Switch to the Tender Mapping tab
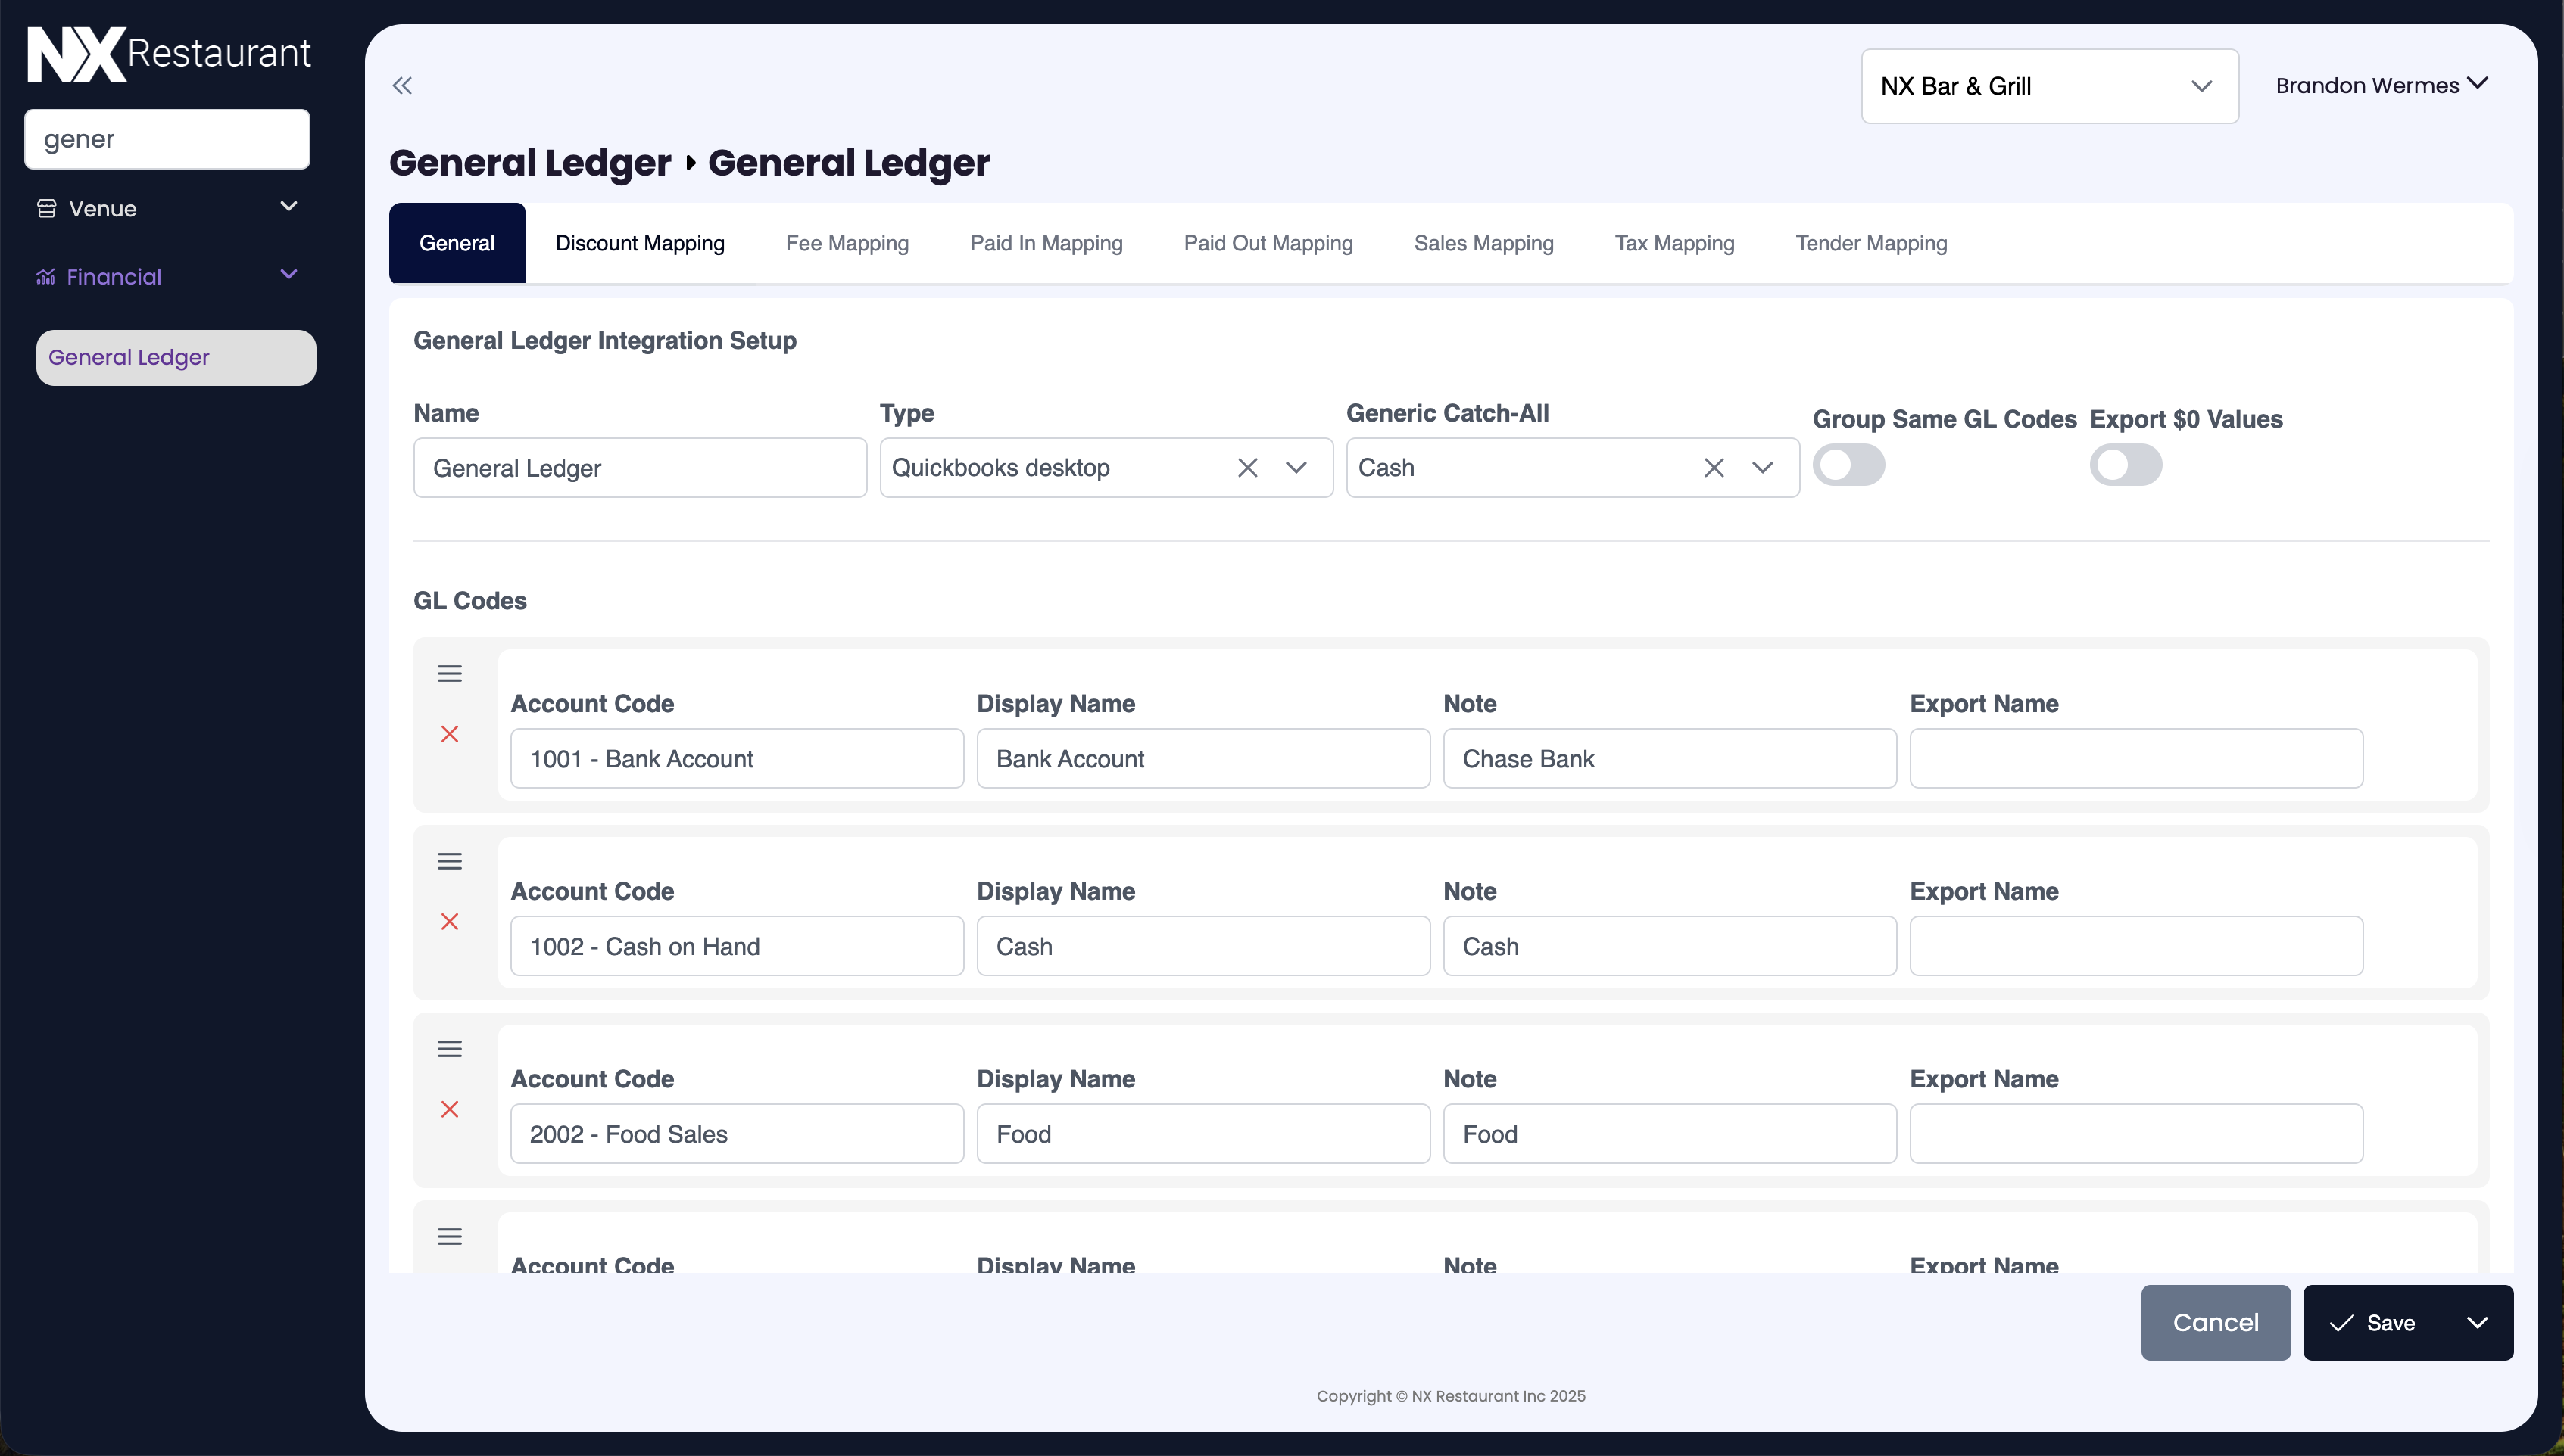The height and width of the screenshot is (1456, 2564). pyautogui.click(x=1870, y=244)
